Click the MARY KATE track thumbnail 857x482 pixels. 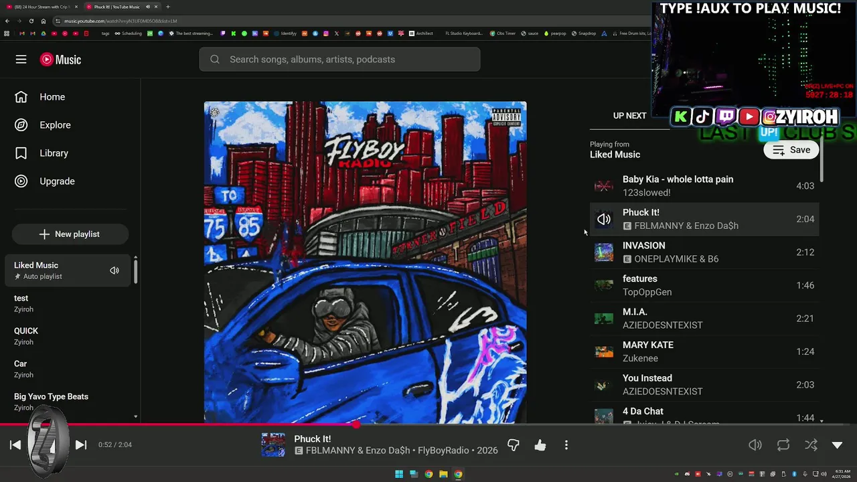(x=604, y=351)
